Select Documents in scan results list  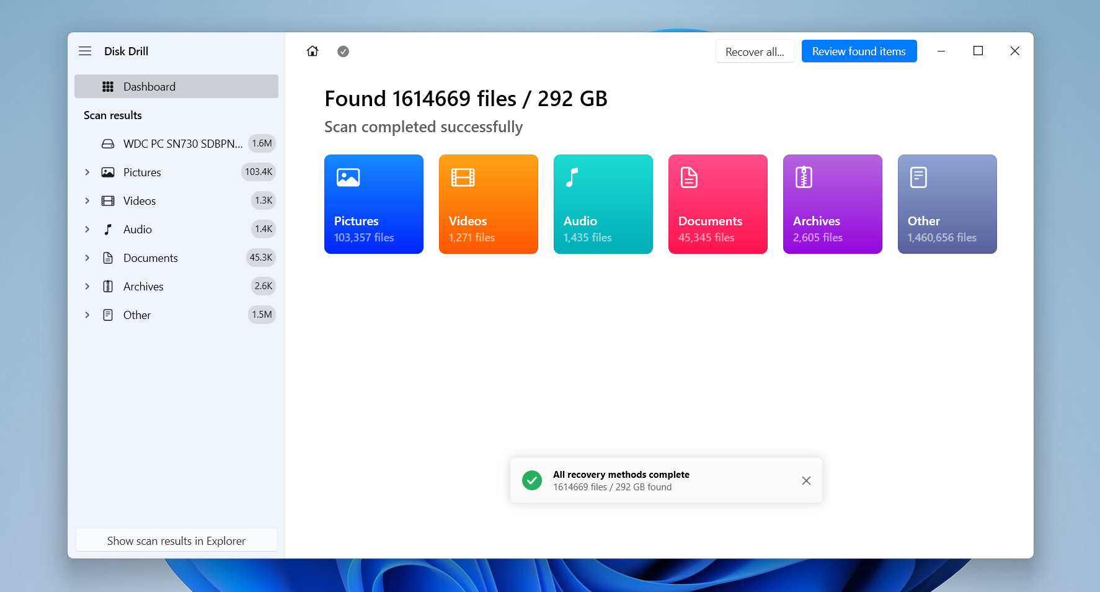click(x=176, y=258)
